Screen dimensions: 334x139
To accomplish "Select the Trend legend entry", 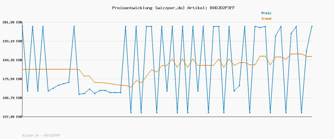I will pyautogui.click(x=266, y=19).
